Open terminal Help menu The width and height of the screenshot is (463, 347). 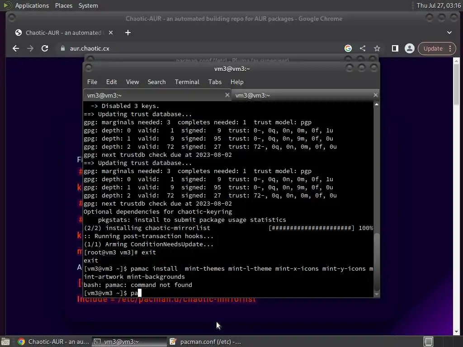point(237,82)
